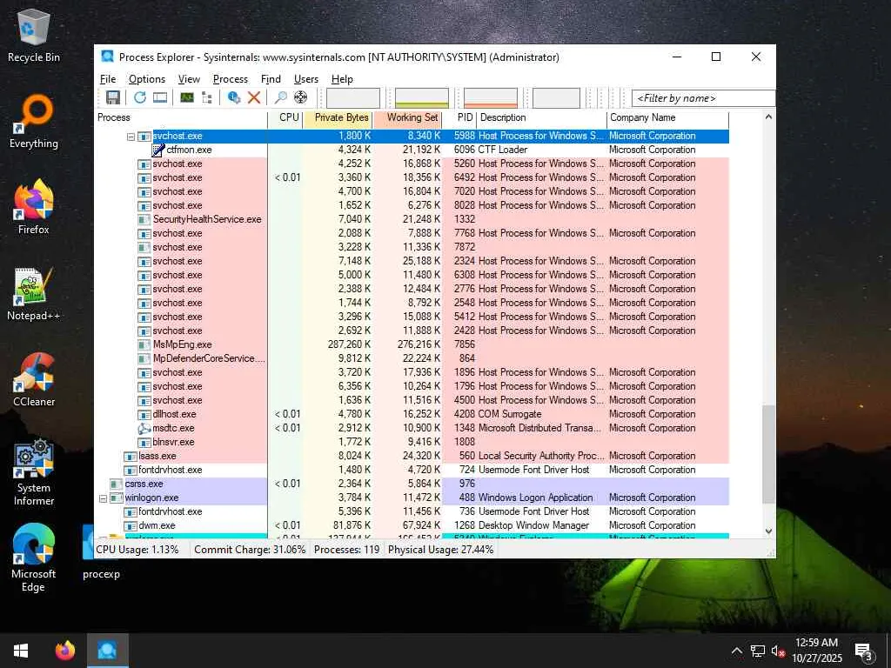Select the Find Window's Process target icon

(x=300, y=97)
